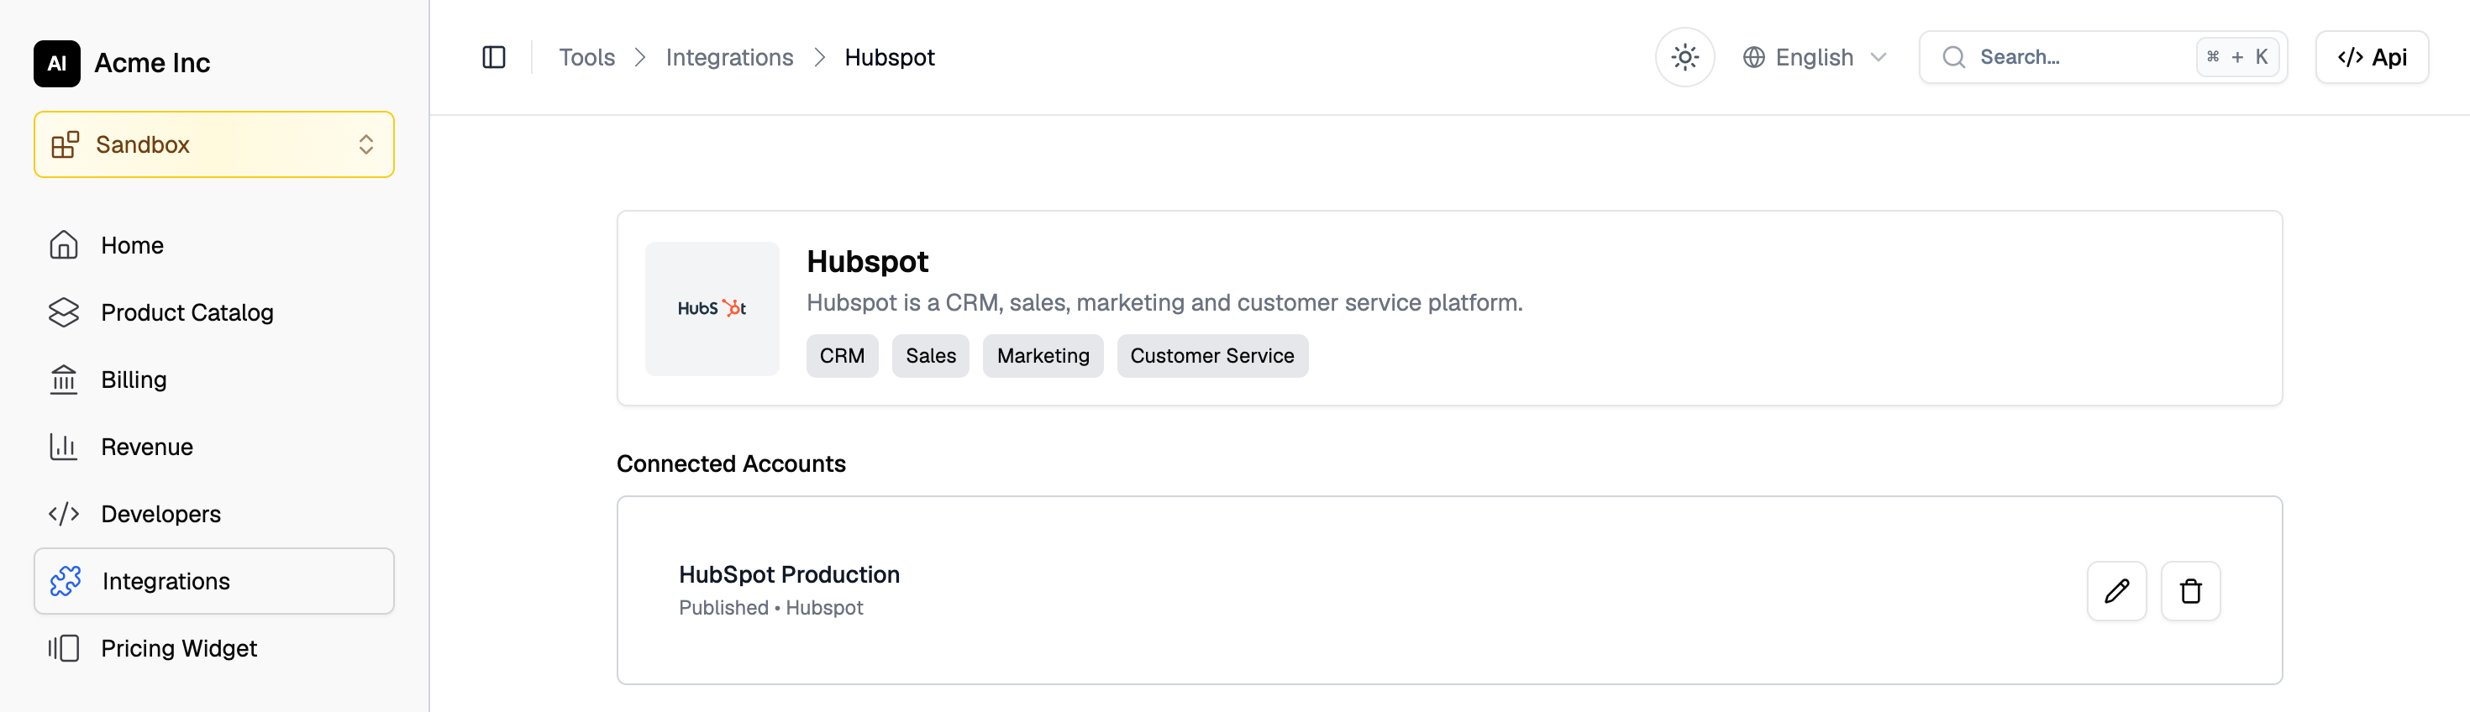Click the Sandbox up-down chevrons

coord(365,144)
